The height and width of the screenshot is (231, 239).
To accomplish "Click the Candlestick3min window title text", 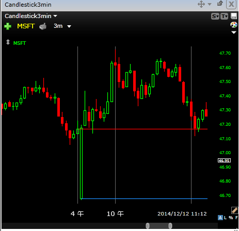I will [x=28, y=5].
